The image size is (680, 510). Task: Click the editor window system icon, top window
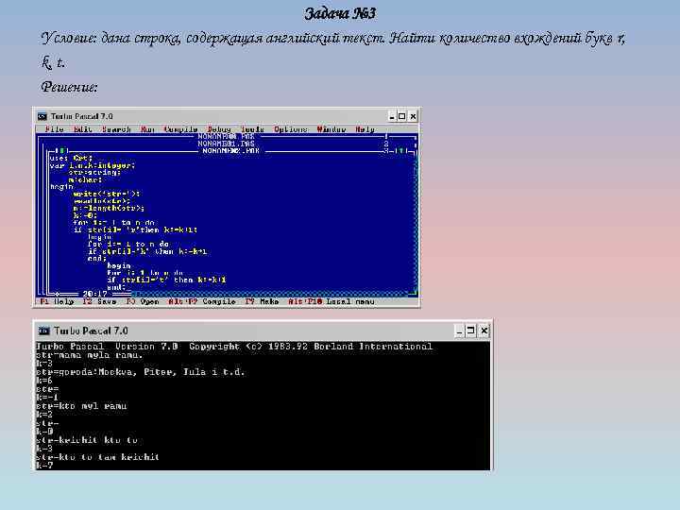[42, 116]
